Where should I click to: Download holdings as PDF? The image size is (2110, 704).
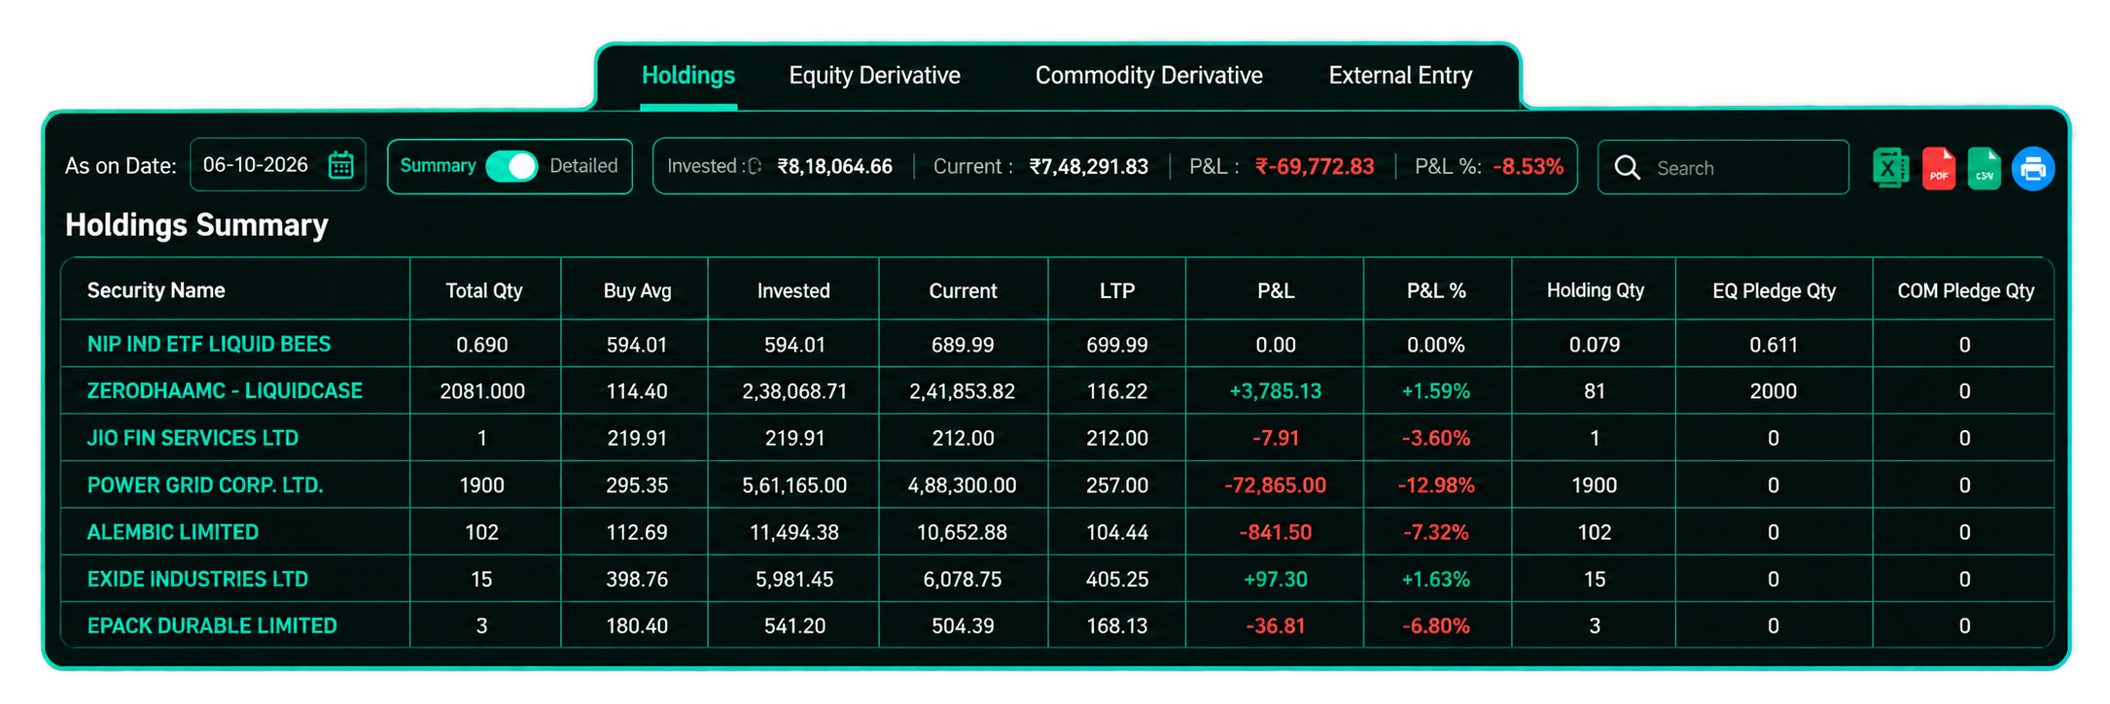[x=1938, y=168]
